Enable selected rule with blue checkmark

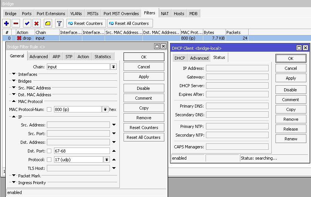point(27,23)
